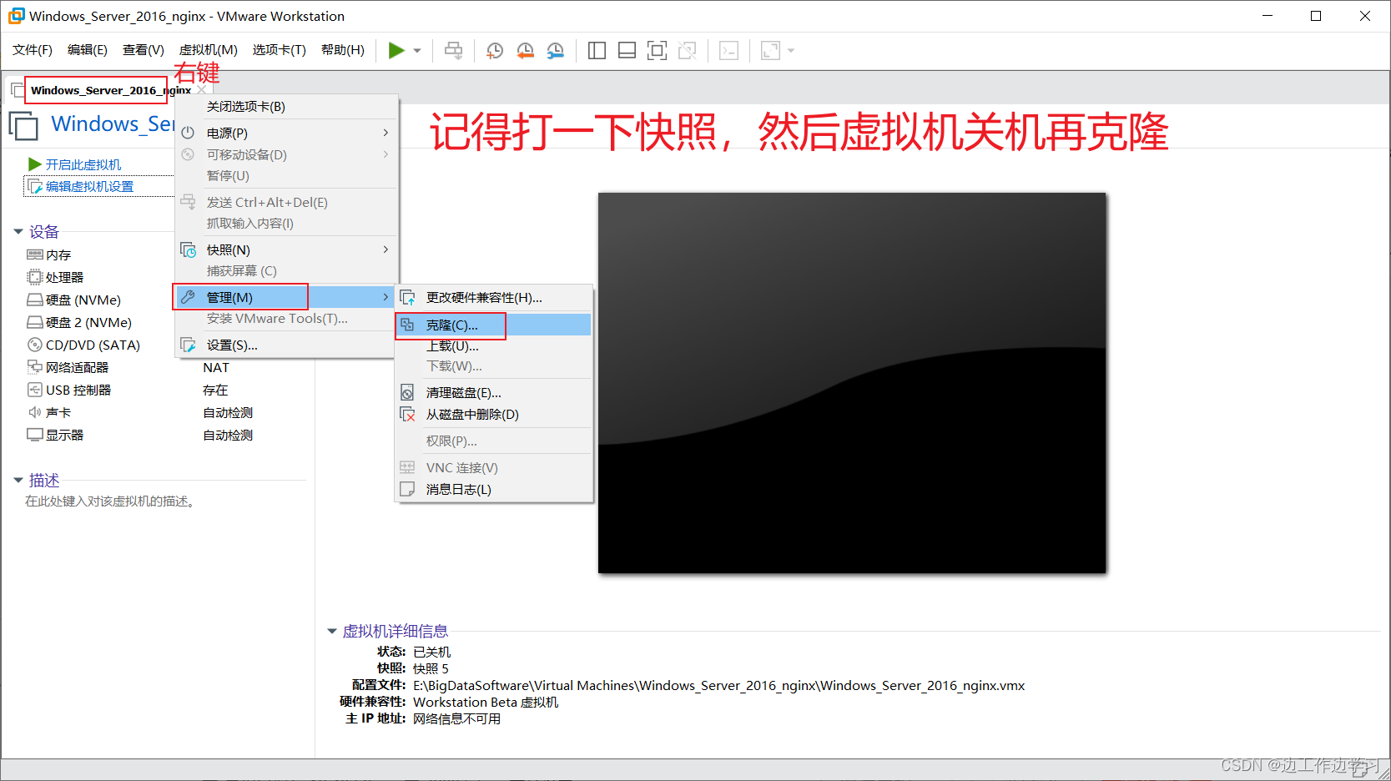Collapse the 设备 section
Image resolution: width=1391 pixels, height=781 pixels.
click(x=18, y=232)
